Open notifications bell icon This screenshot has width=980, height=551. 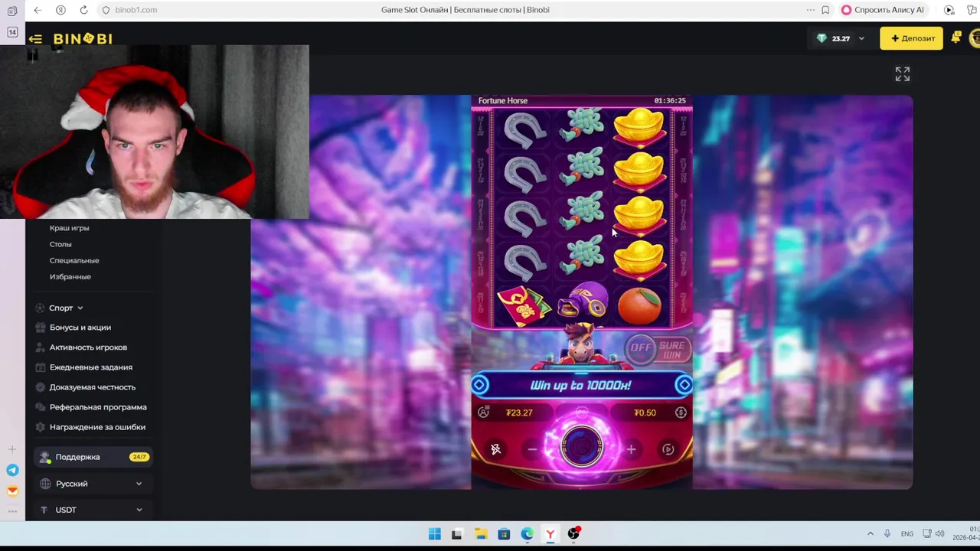coord(956,37)
